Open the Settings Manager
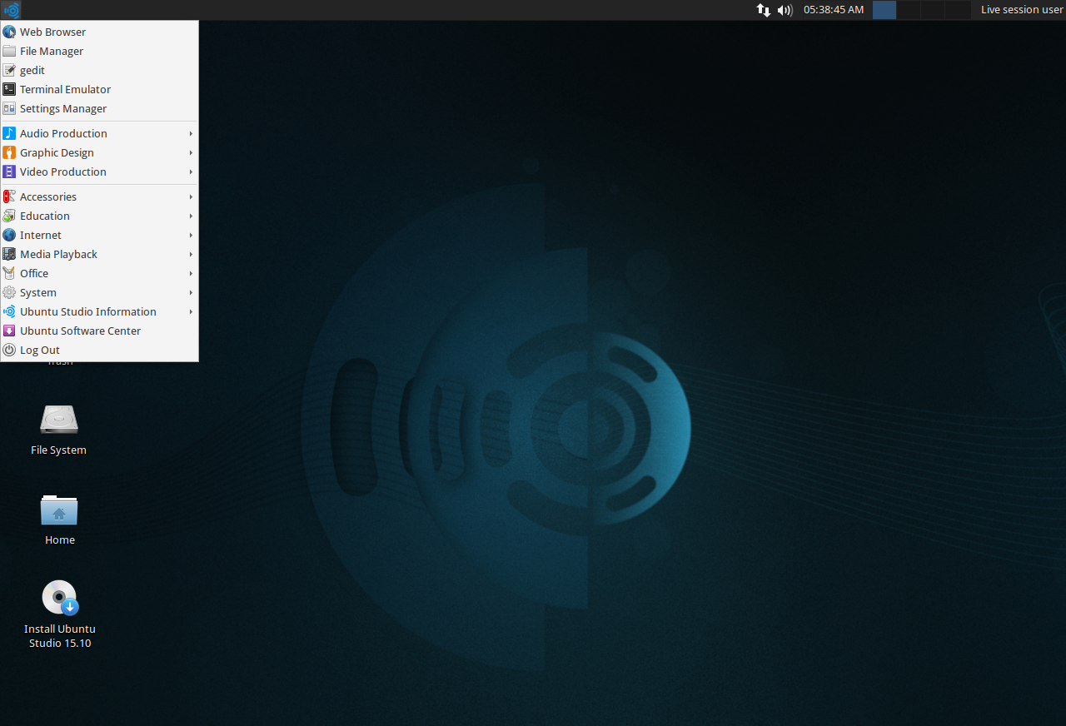 point(62,108)
